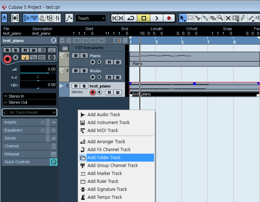Select the Range Selection tool

tap(190, 18)
